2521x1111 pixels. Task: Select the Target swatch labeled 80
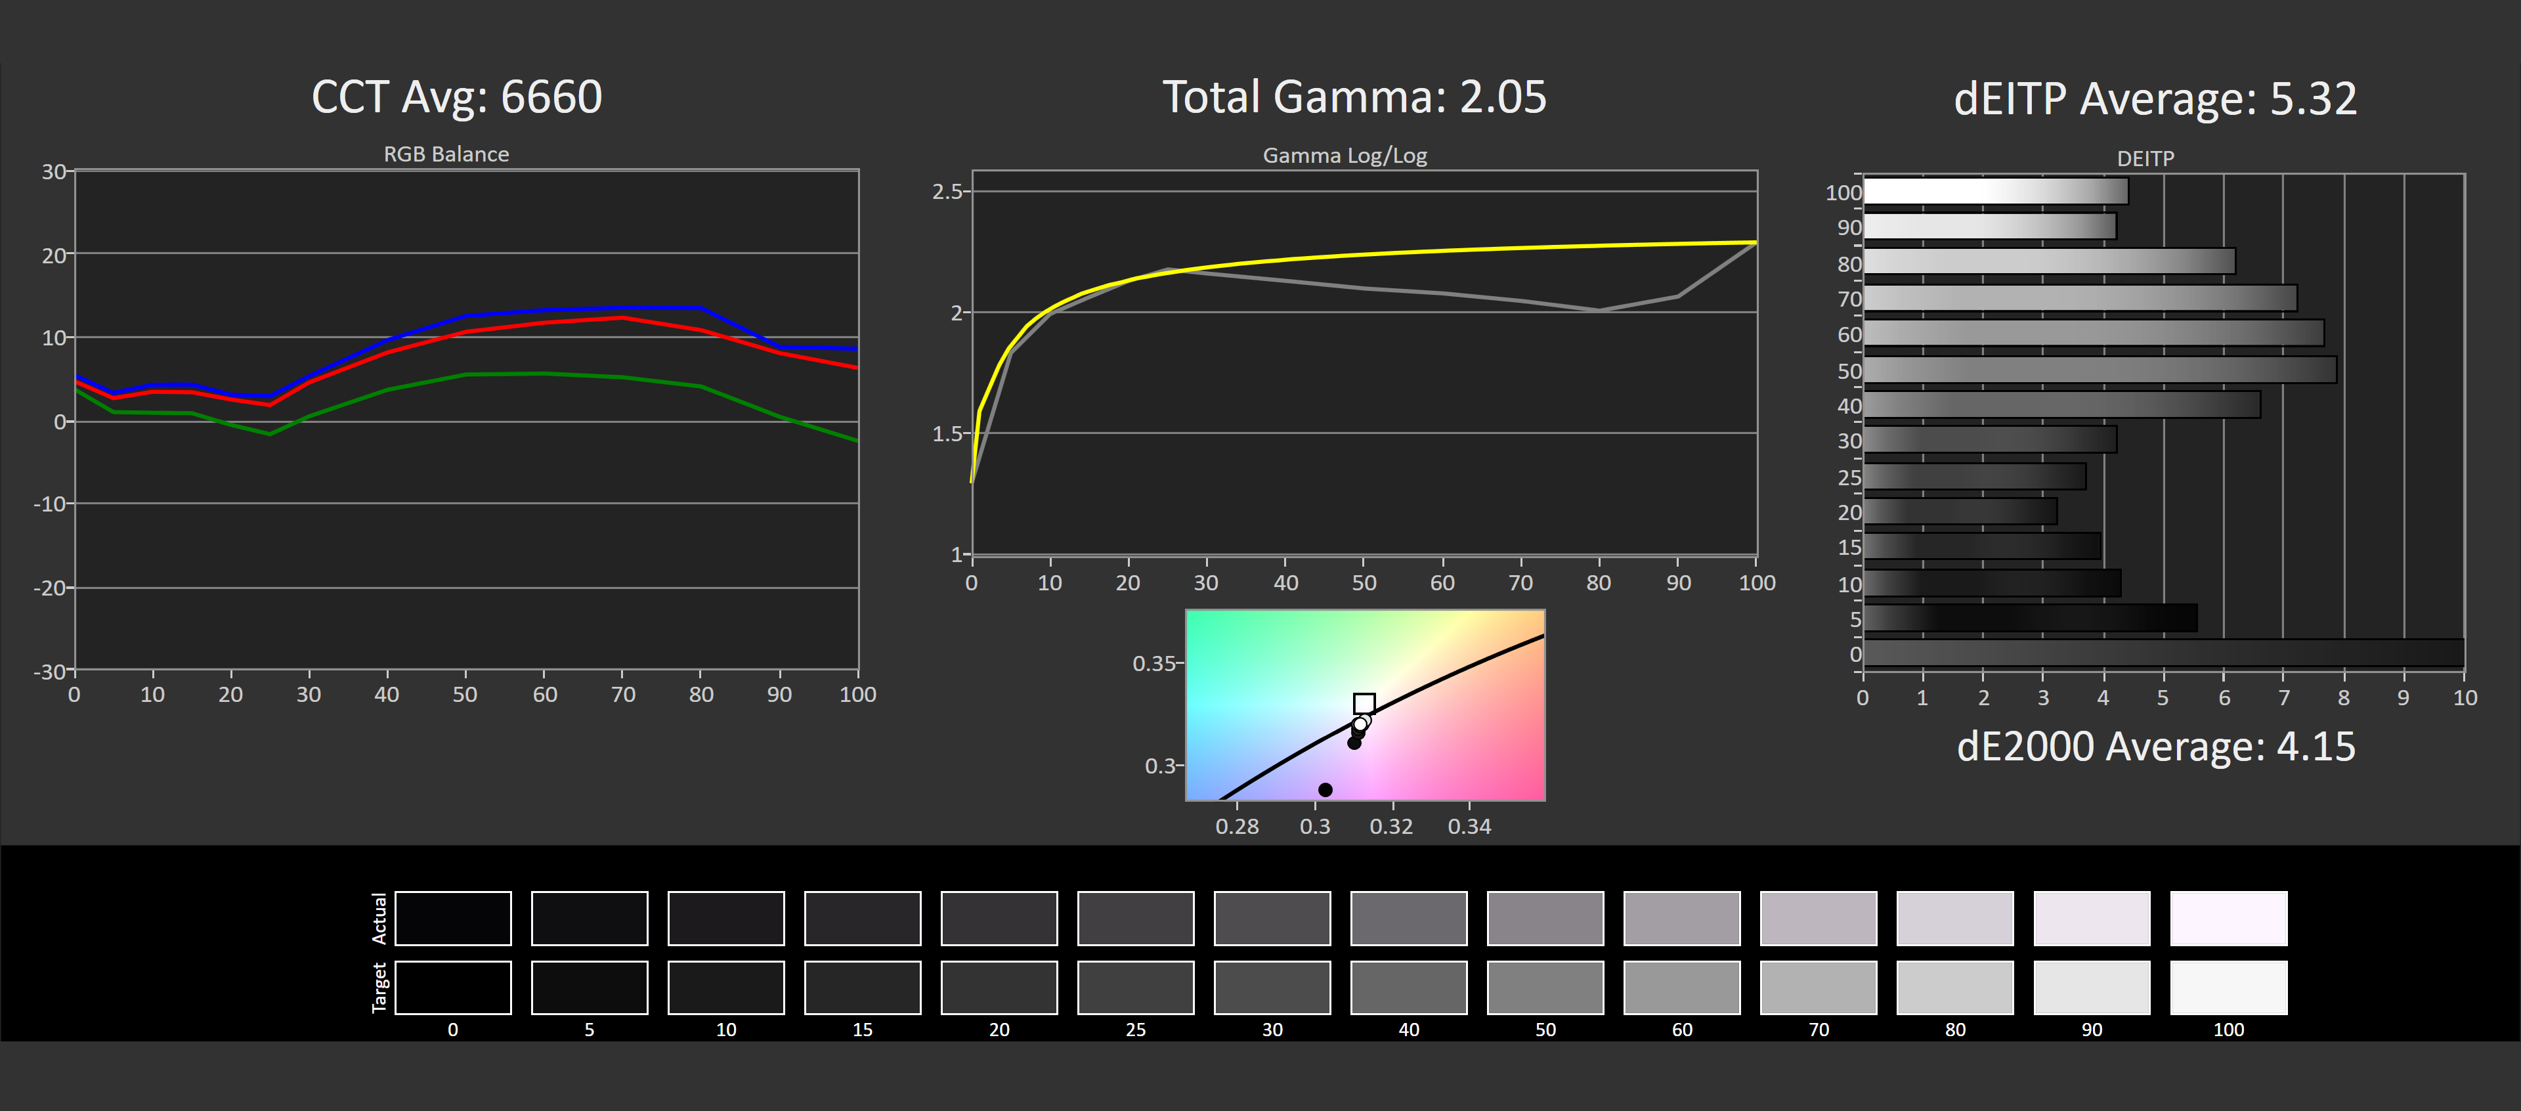click(1954, 987)
